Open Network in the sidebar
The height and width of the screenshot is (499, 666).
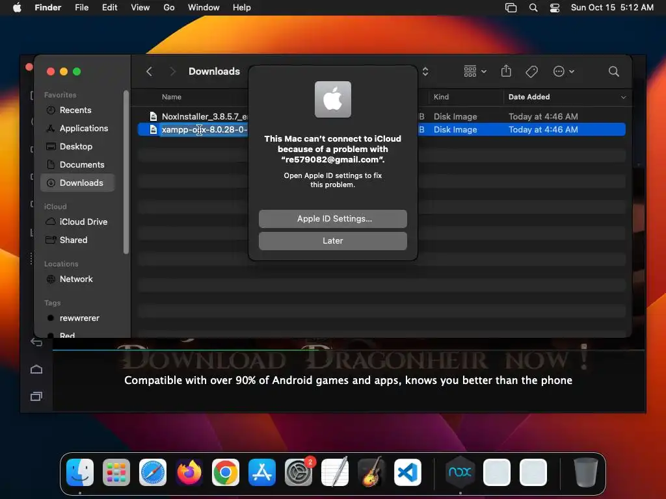pyautogui.click(x=78, y=279)
